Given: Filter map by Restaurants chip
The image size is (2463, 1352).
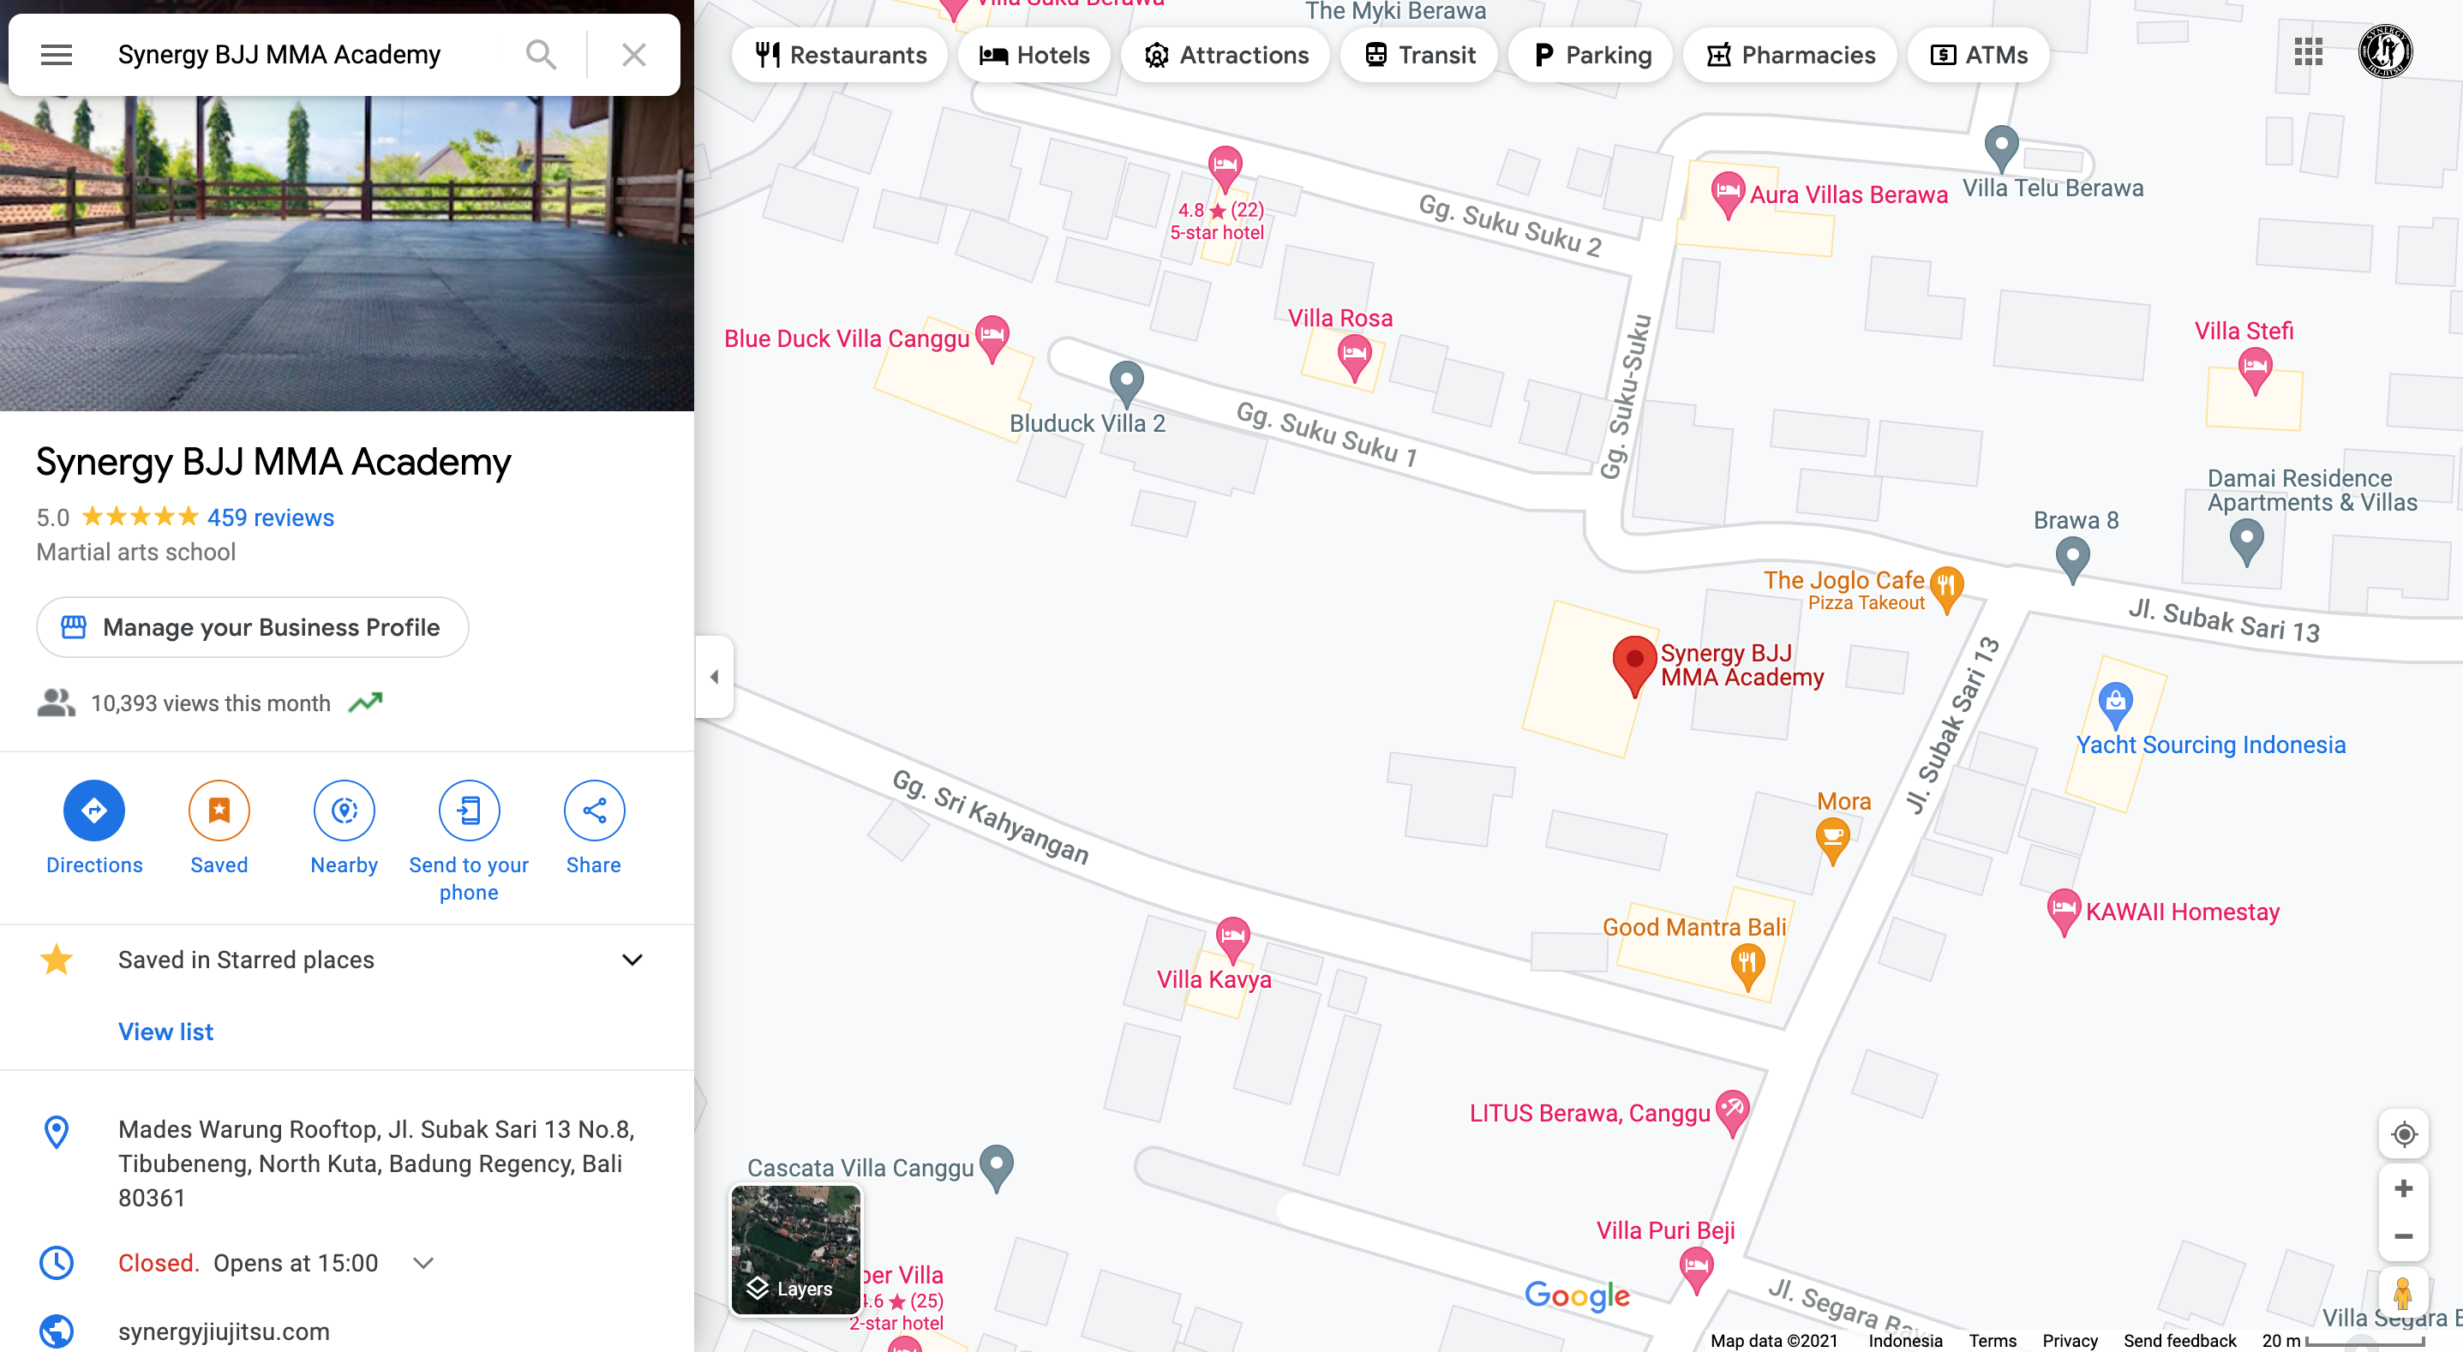Looking at the screenshot, I should pyautogui.click(x=841, y=55).
